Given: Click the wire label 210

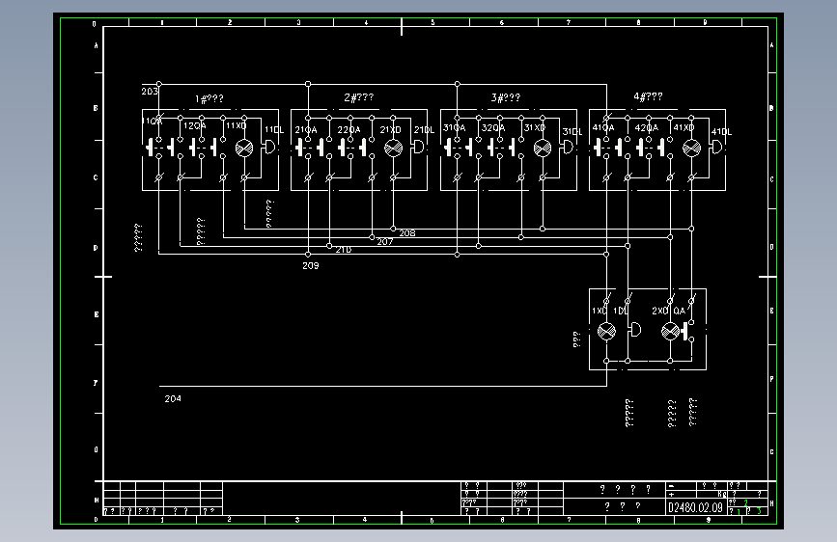Looking at the screenshot, I should (344, 250).
